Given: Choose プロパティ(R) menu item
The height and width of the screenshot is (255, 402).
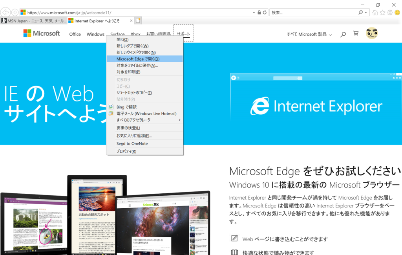Looking at the screenshot, I should click(x=145, y=151).
